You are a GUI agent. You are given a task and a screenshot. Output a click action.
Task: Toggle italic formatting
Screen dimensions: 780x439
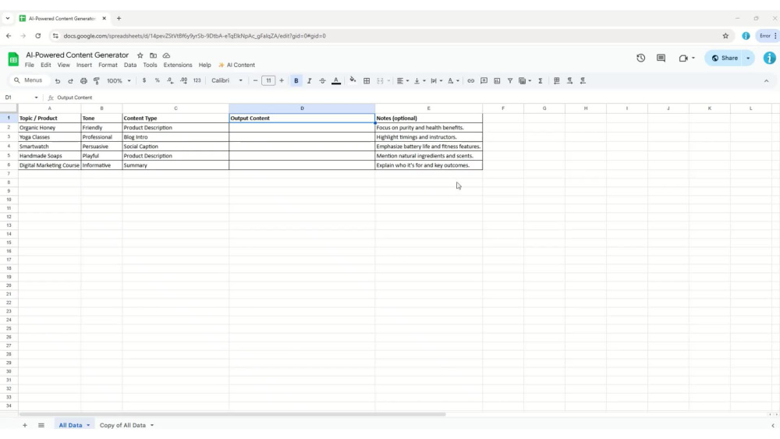coord(309,80)
